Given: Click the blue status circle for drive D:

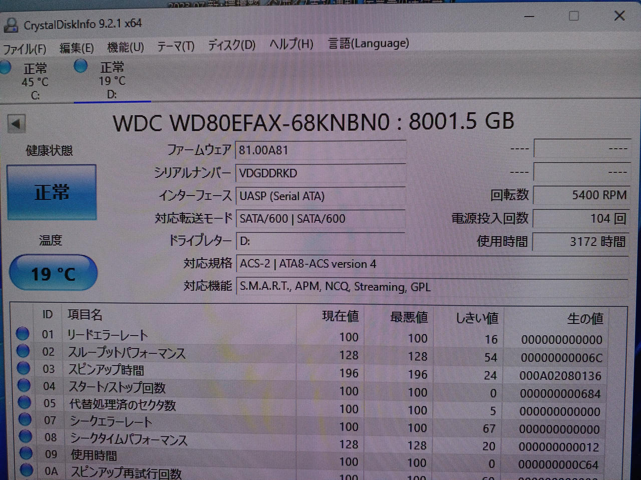Looking at the screenshot, I should pyautogui.click(x=81, y=66).
